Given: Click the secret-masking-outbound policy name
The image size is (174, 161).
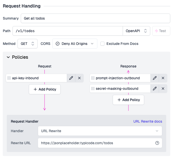Looking at the screenshot, I should 117,89.
